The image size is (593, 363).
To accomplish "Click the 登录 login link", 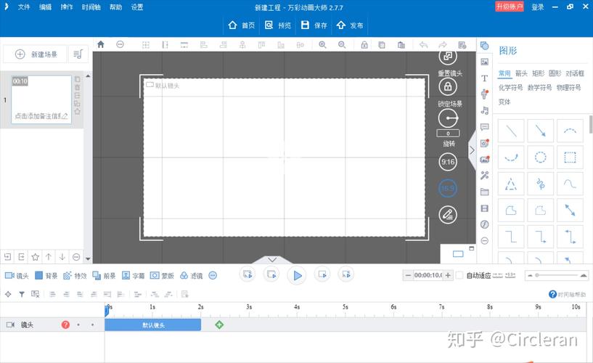I will click(x=537, y=7).
